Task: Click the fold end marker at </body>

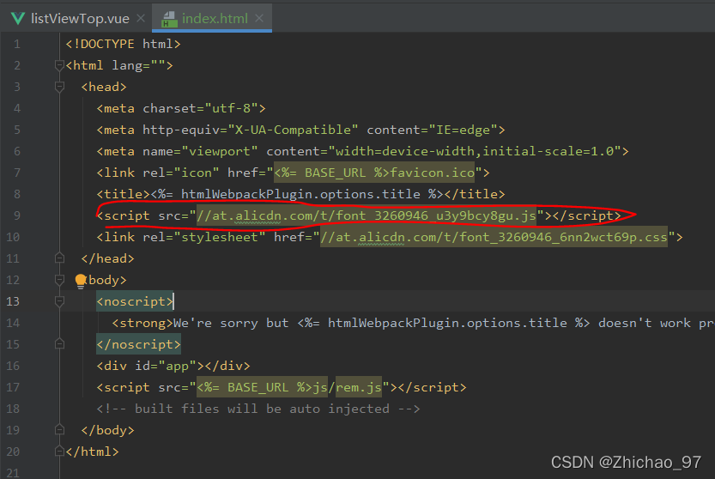Action: click(x=59, y=430)
